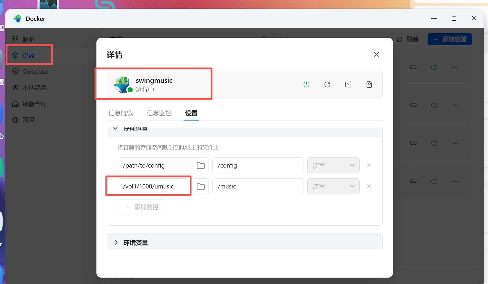This screenshot has height=284, width=488.
Task: Browse folder for /vol1/1000/umusic
Action: point(201,186)
